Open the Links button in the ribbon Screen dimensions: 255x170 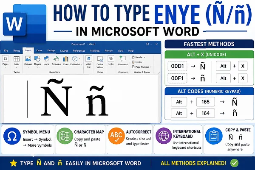point(111,61)
